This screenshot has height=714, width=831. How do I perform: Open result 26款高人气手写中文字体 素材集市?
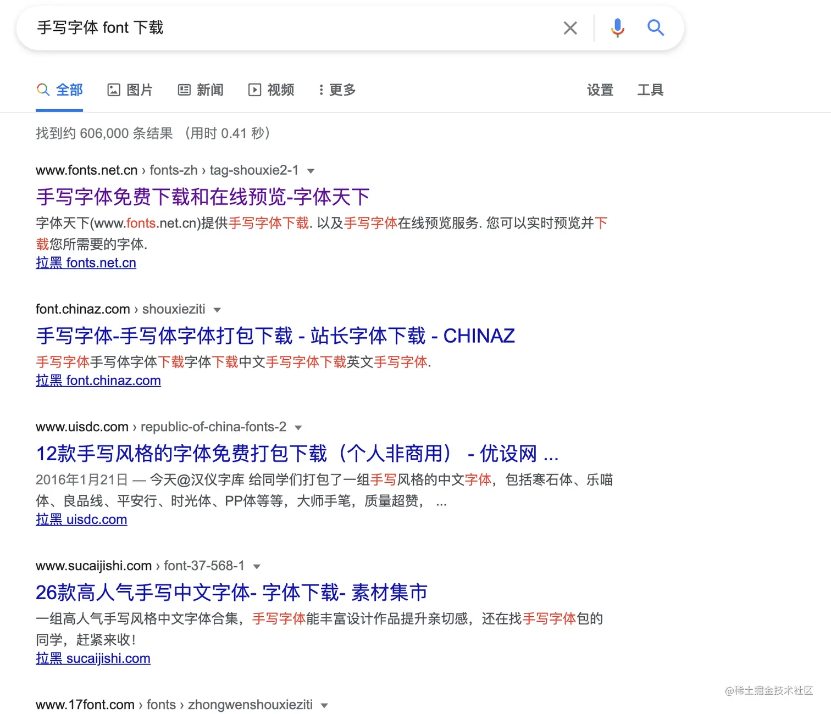[x=231, y=593]
